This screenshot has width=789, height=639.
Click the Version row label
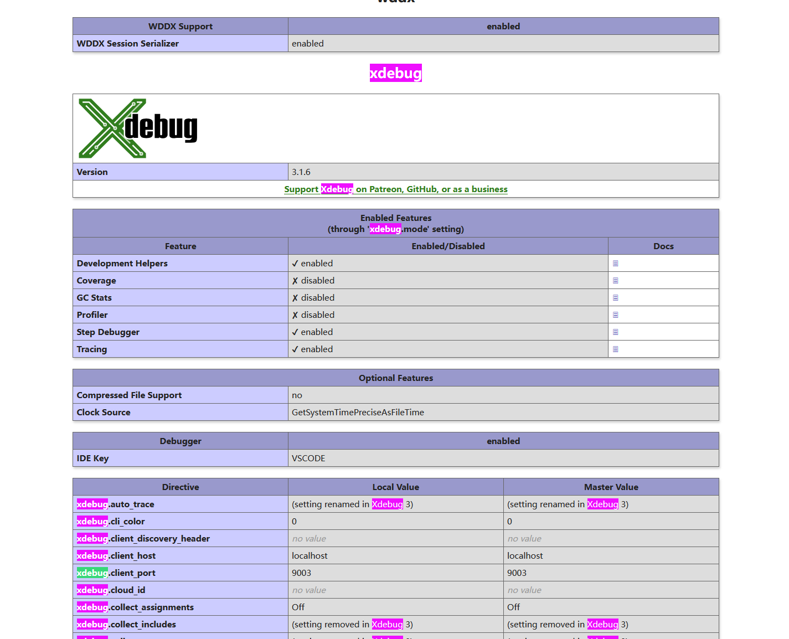coord(92,172)
